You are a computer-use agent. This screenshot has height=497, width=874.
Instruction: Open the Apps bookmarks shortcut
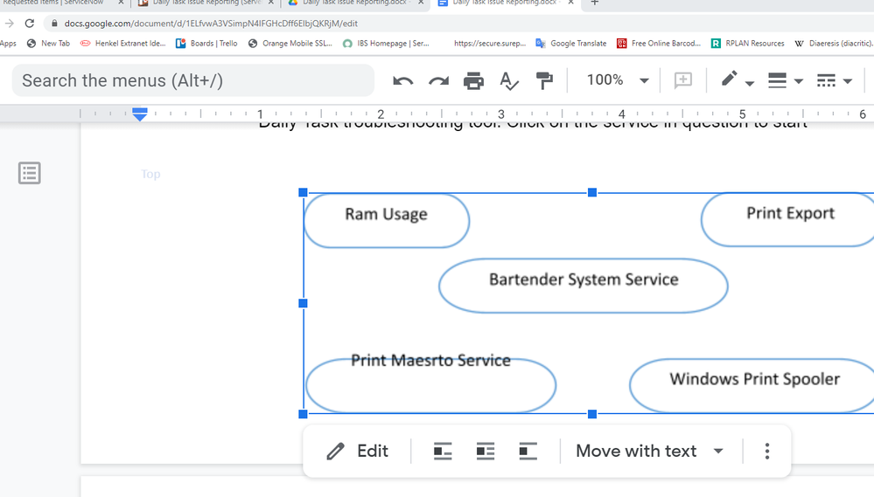[x=8, y=44]
